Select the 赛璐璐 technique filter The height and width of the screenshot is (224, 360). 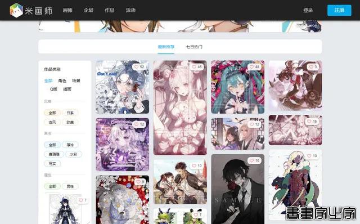point(54,154)
